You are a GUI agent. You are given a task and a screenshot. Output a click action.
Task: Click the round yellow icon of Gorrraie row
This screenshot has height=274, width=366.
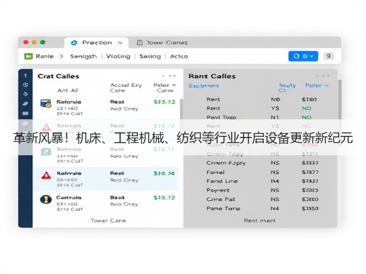(x=46, y=199)
